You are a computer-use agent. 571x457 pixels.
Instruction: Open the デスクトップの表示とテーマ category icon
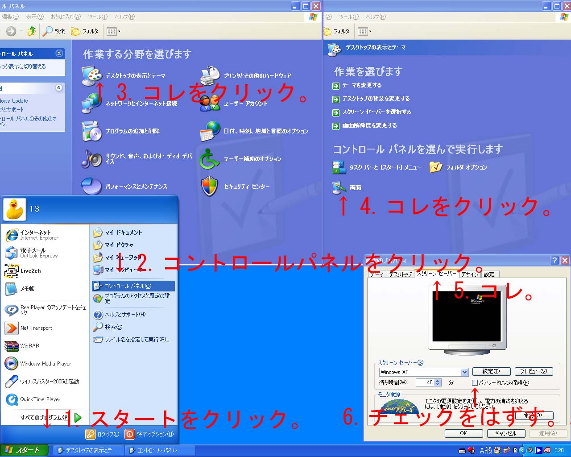(x=92, y=76)
